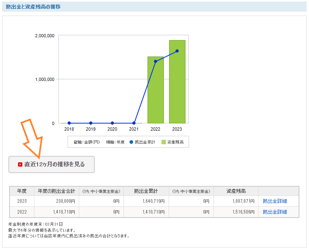Screen dimensions: 309x252
Task: Open 拠出金詳細 link for 2023
Action: [x=275, y=201]
